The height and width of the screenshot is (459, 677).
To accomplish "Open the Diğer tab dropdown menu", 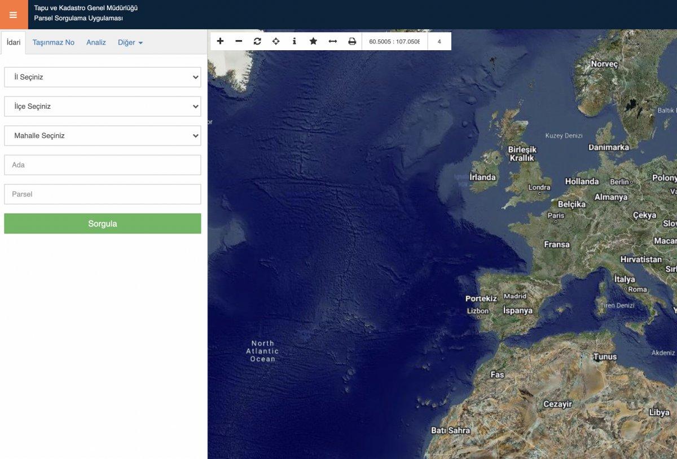I will [130, 42].
